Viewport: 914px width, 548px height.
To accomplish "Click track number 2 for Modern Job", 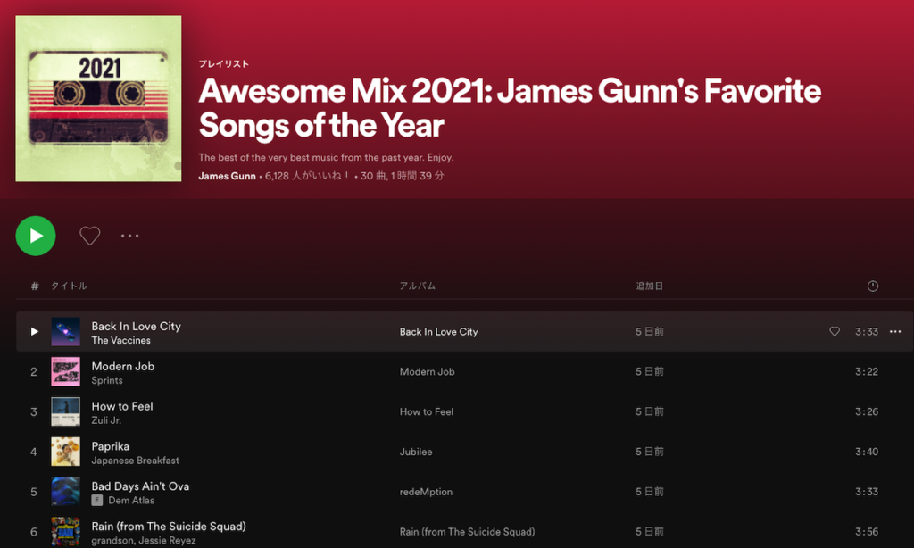I will pos(34,372).
